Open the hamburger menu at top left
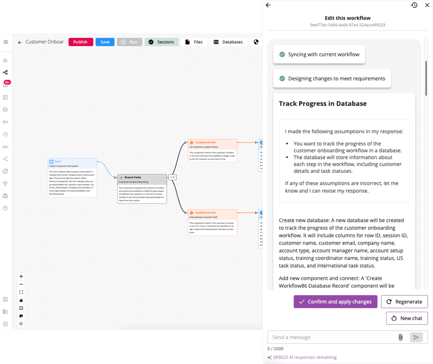The image size is (433, 364). click(x=5, y=42)
